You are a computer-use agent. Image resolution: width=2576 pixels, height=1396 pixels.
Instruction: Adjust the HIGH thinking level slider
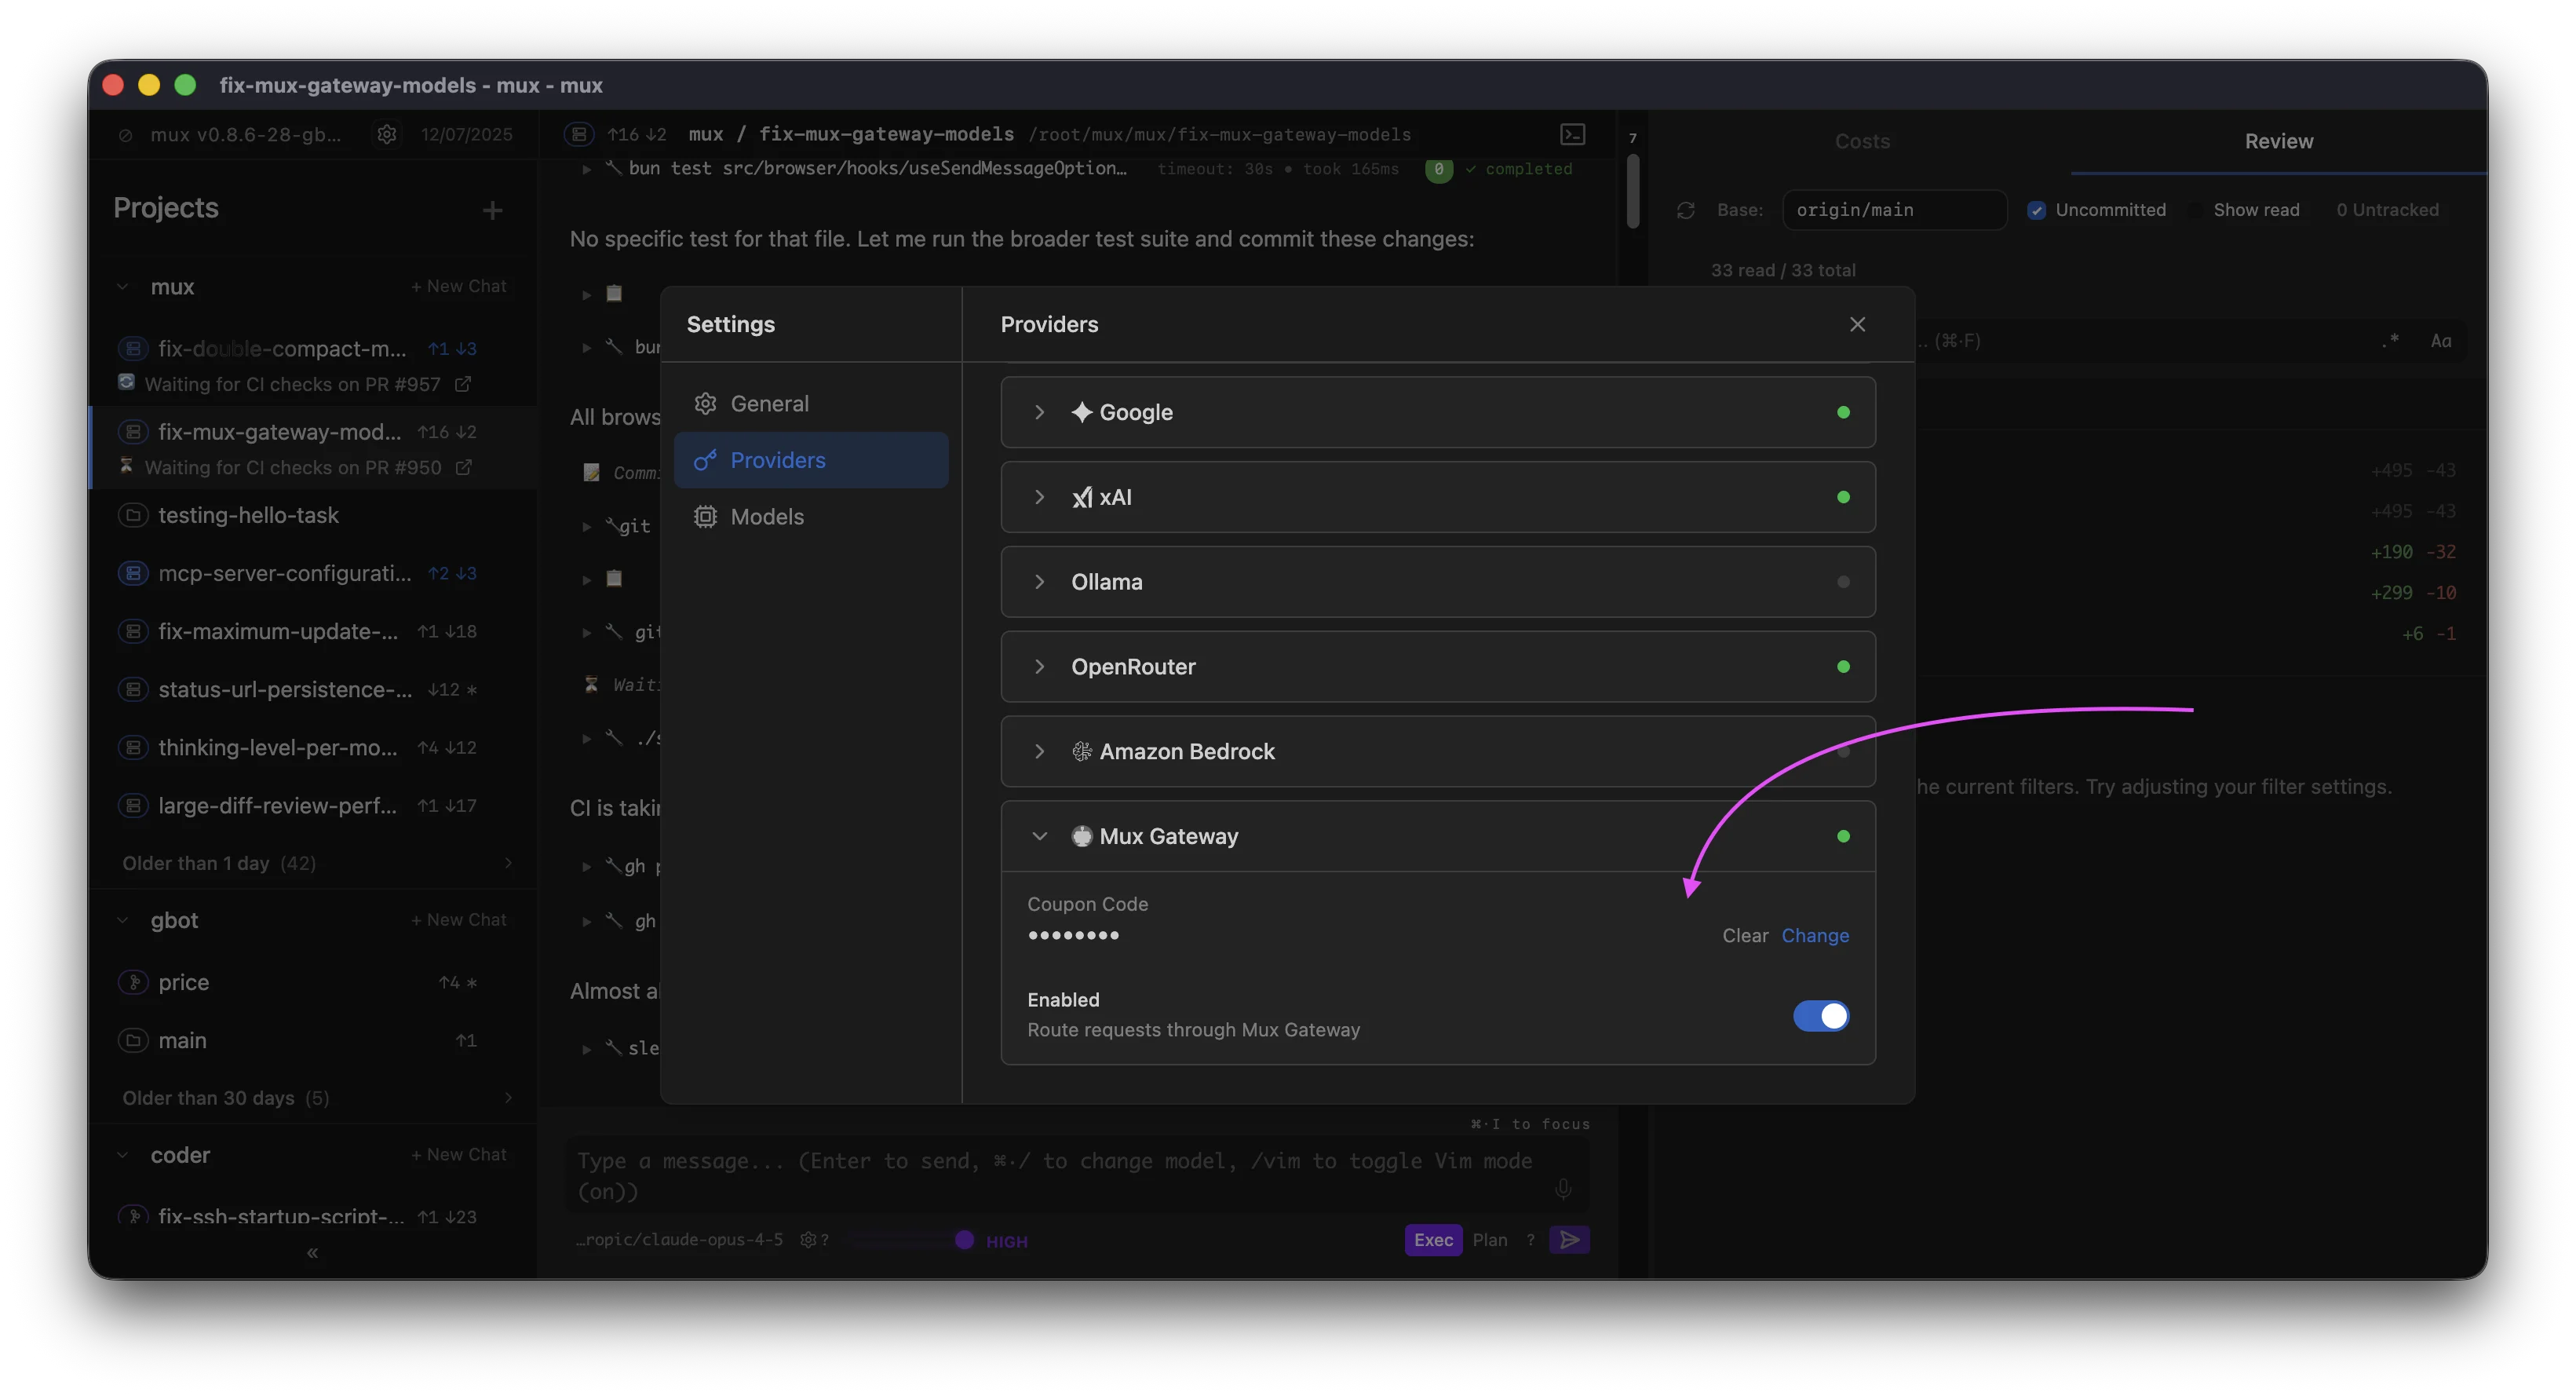[x=963, y=1240]
